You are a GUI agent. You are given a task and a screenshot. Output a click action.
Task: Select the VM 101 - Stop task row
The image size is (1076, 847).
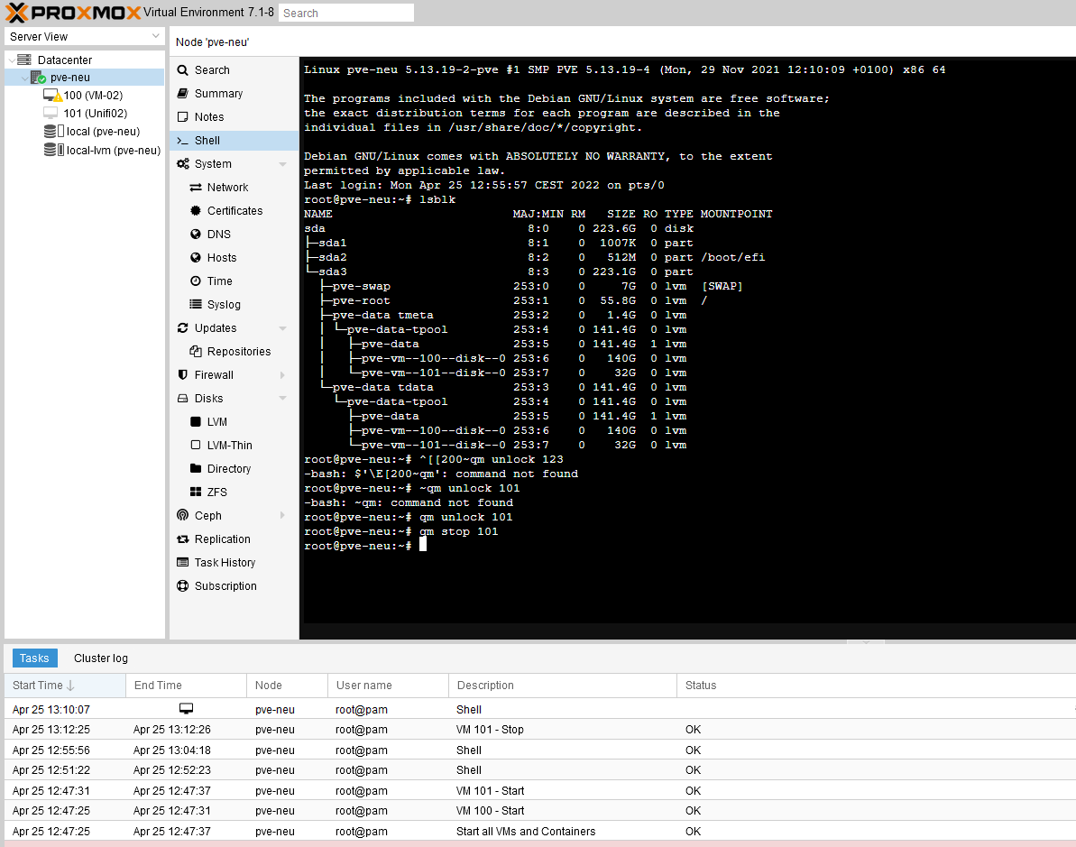[540, 729]
